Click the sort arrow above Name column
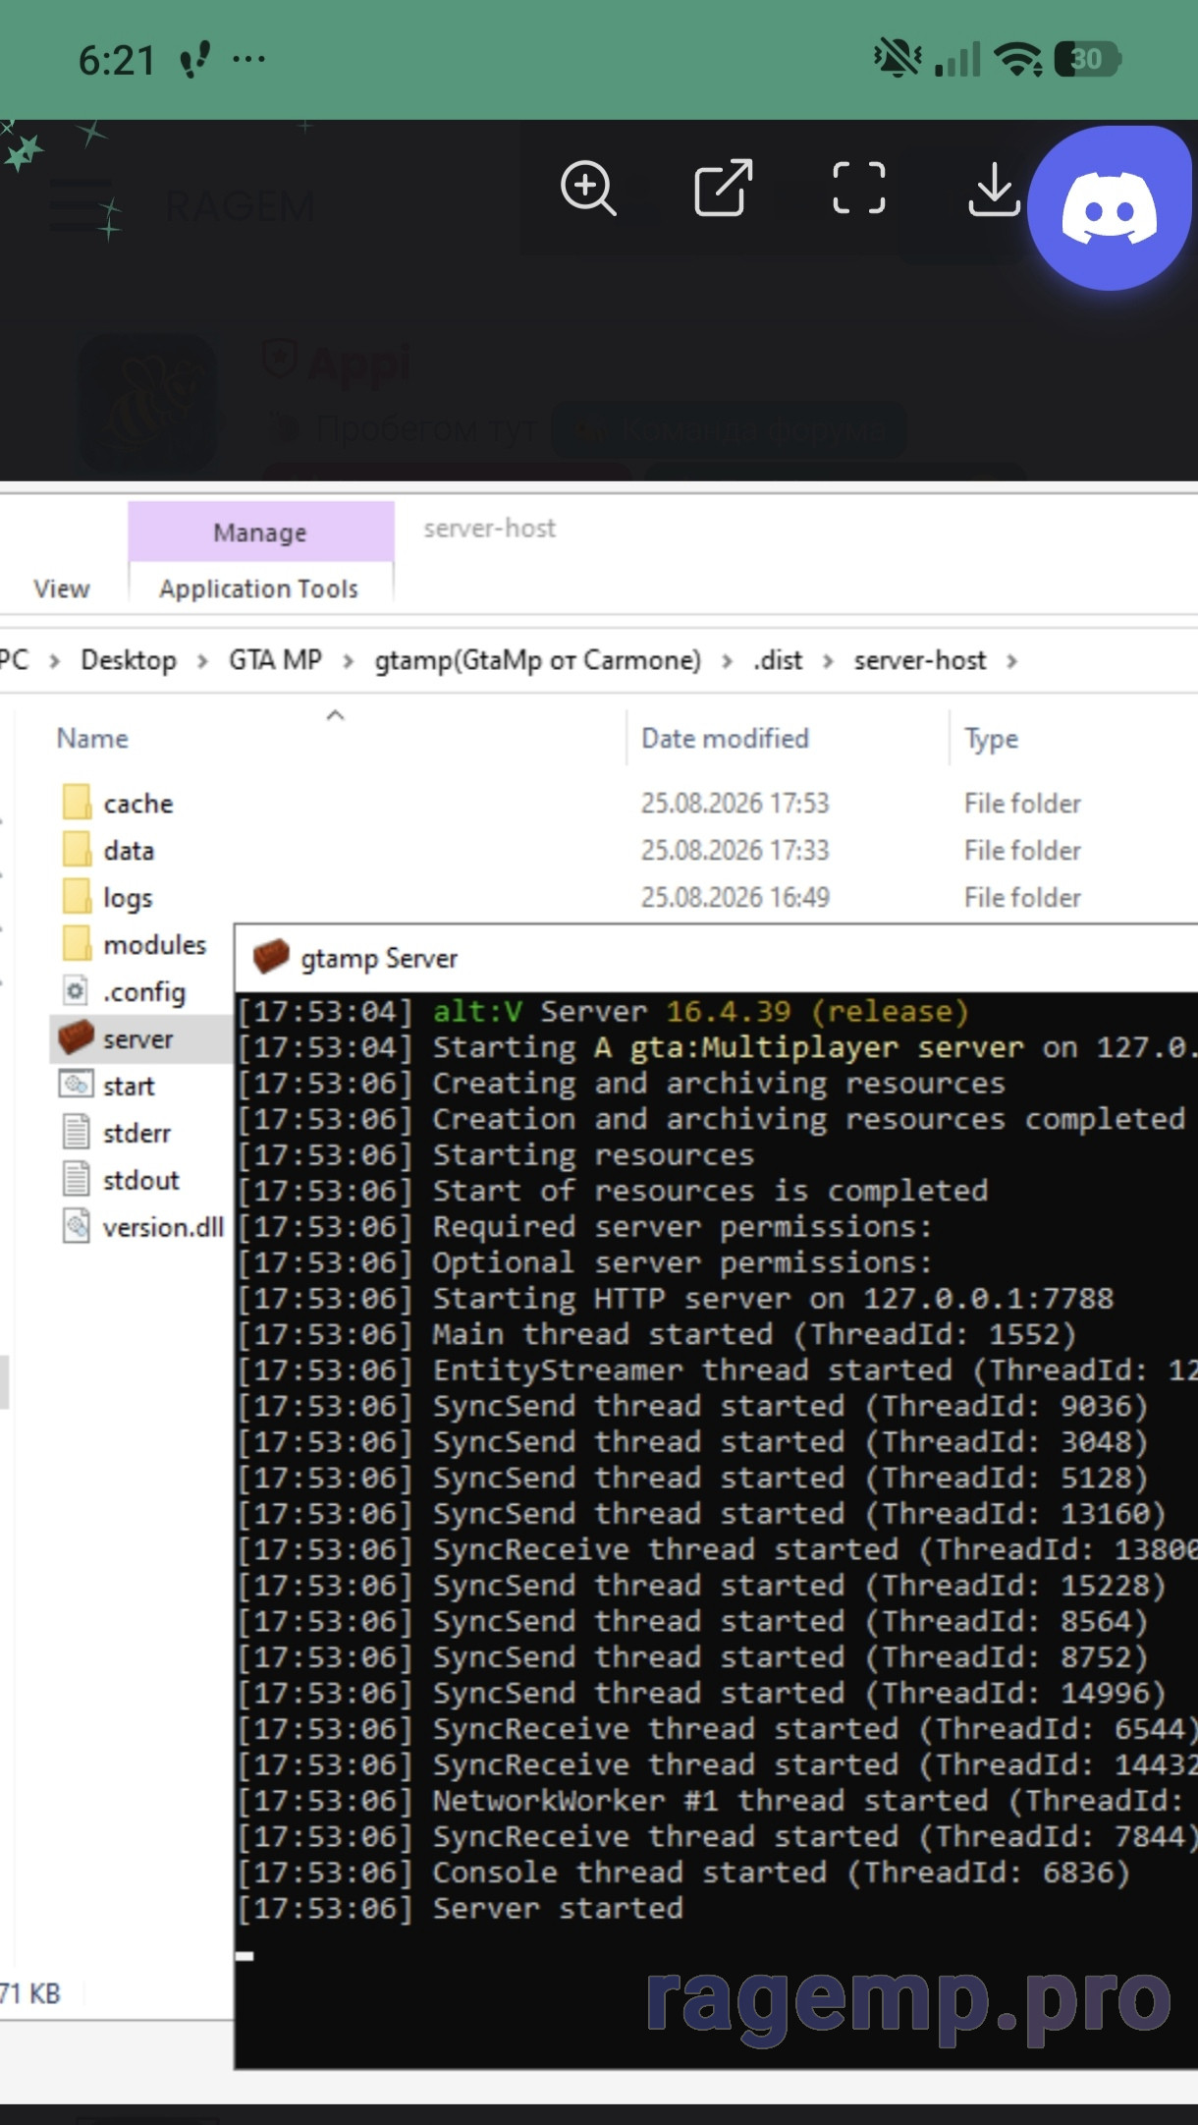 coord(335,715)
